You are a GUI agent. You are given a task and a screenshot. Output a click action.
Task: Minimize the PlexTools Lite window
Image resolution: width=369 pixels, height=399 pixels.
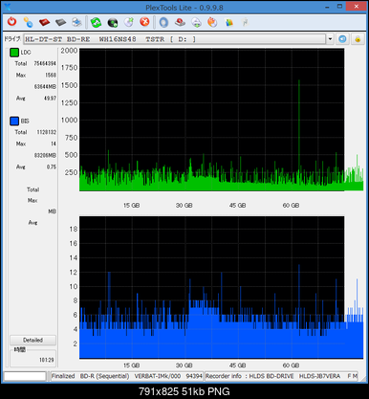[x=328, y=7]
